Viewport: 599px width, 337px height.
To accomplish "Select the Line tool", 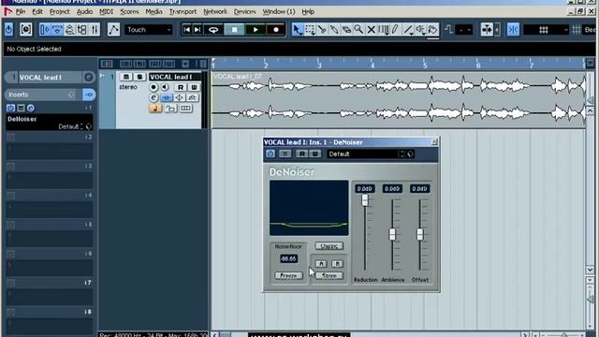I will click(408, 29).
